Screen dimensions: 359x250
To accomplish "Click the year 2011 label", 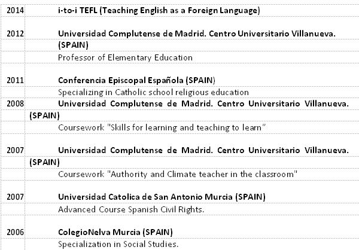I will pyautogui.click(x=15, y=80).
